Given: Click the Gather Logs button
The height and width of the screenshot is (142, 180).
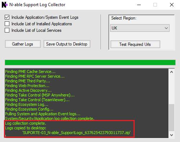Looking at the screenshot, I should click(23, 44).
